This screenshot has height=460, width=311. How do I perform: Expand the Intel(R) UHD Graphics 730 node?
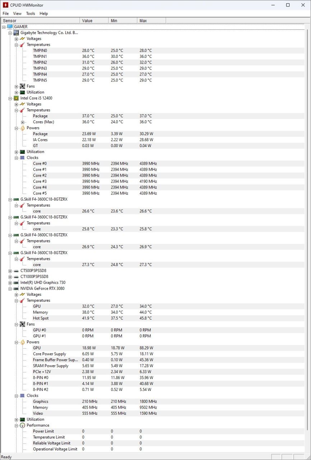tap(10, 282)
